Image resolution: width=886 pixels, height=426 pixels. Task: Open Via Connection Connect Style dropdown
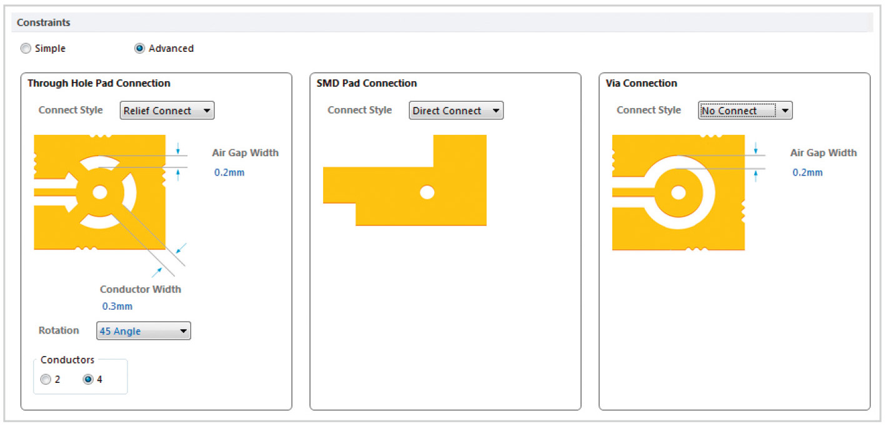click(x=745, y=111)
